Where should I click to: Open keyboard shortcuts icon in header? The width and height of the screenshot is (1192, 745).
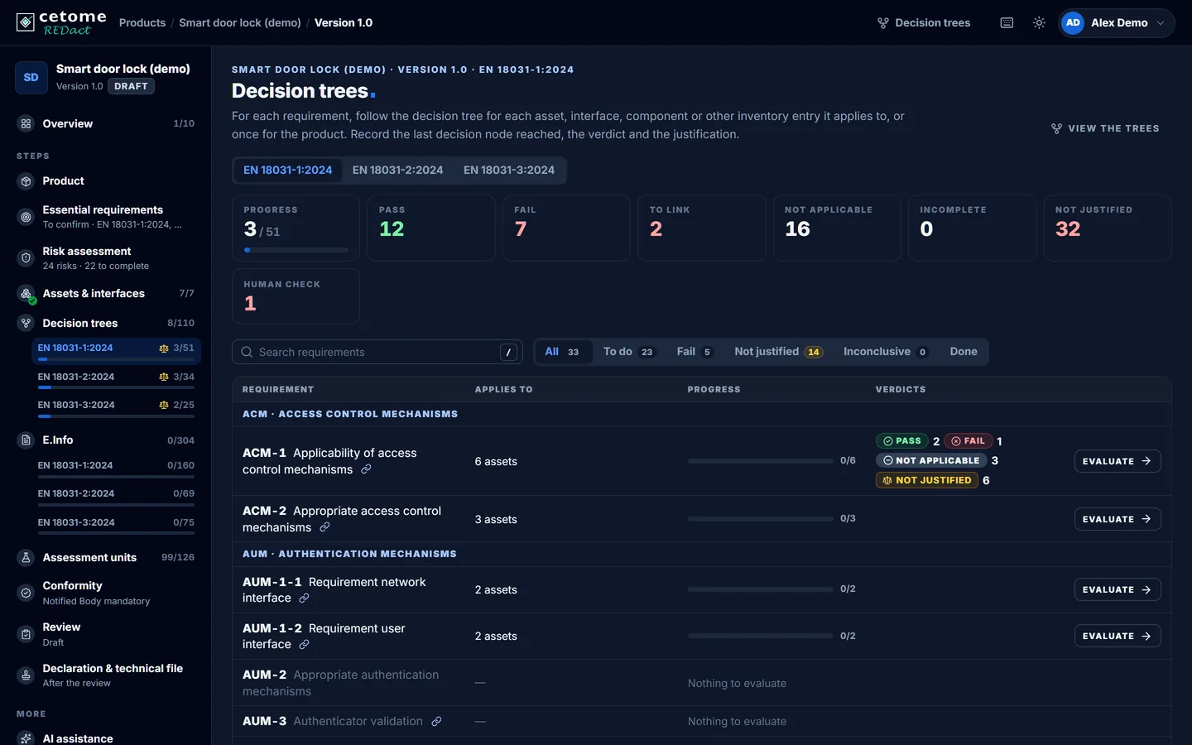tap(1007, 23)
